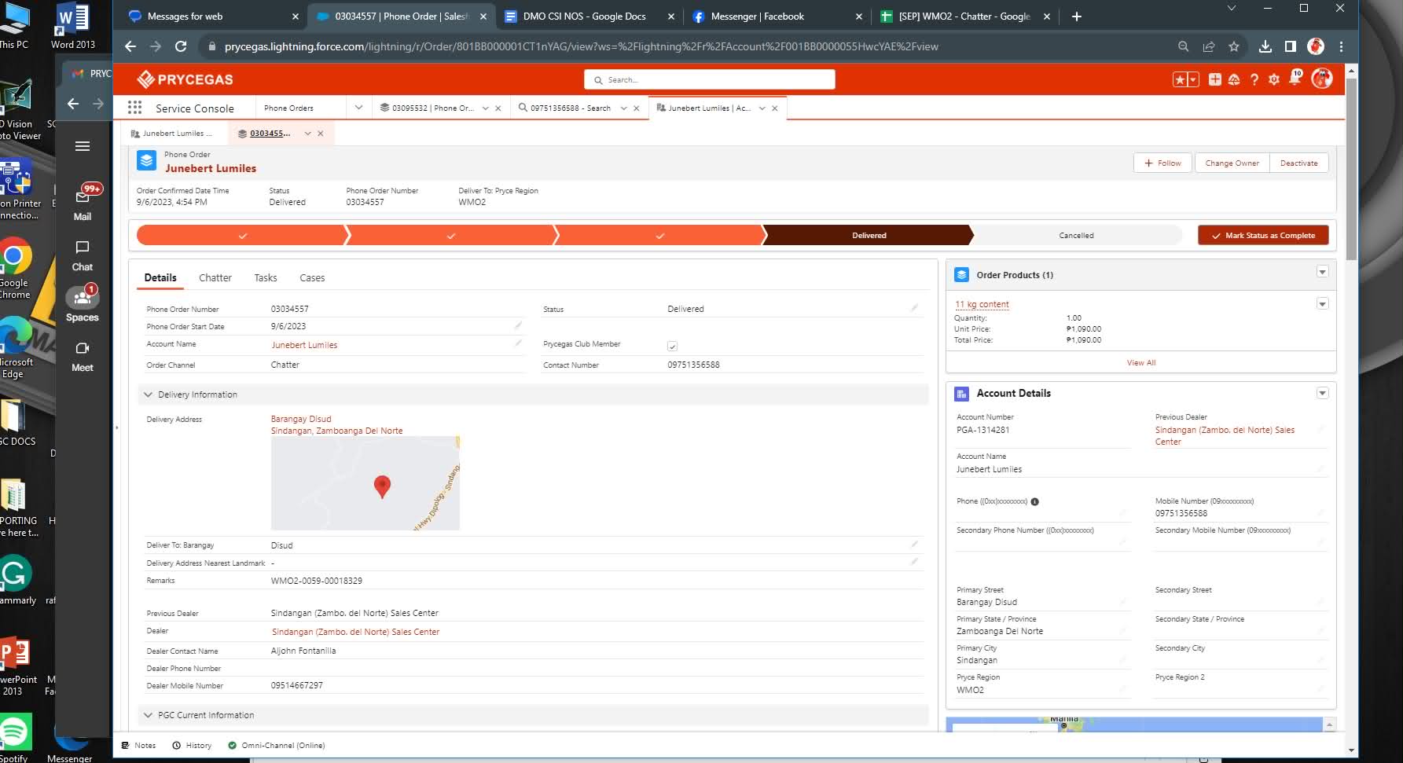This screenshot has height=763, width=1403.
Task: Open the Junebert Lumiles account name link
Action: point(304,345)
